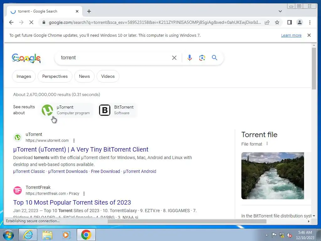Viewport: 321px width, 241px height.
Task: Search by image with the Lens icon
Action: [202, 58]
